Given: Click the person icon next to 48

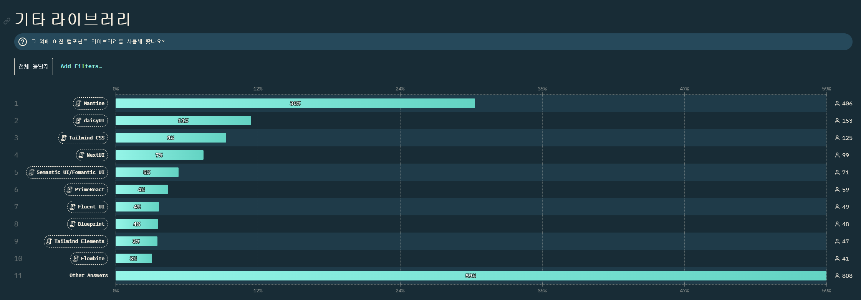Looking at the screenshot, I should click(837, 224).
